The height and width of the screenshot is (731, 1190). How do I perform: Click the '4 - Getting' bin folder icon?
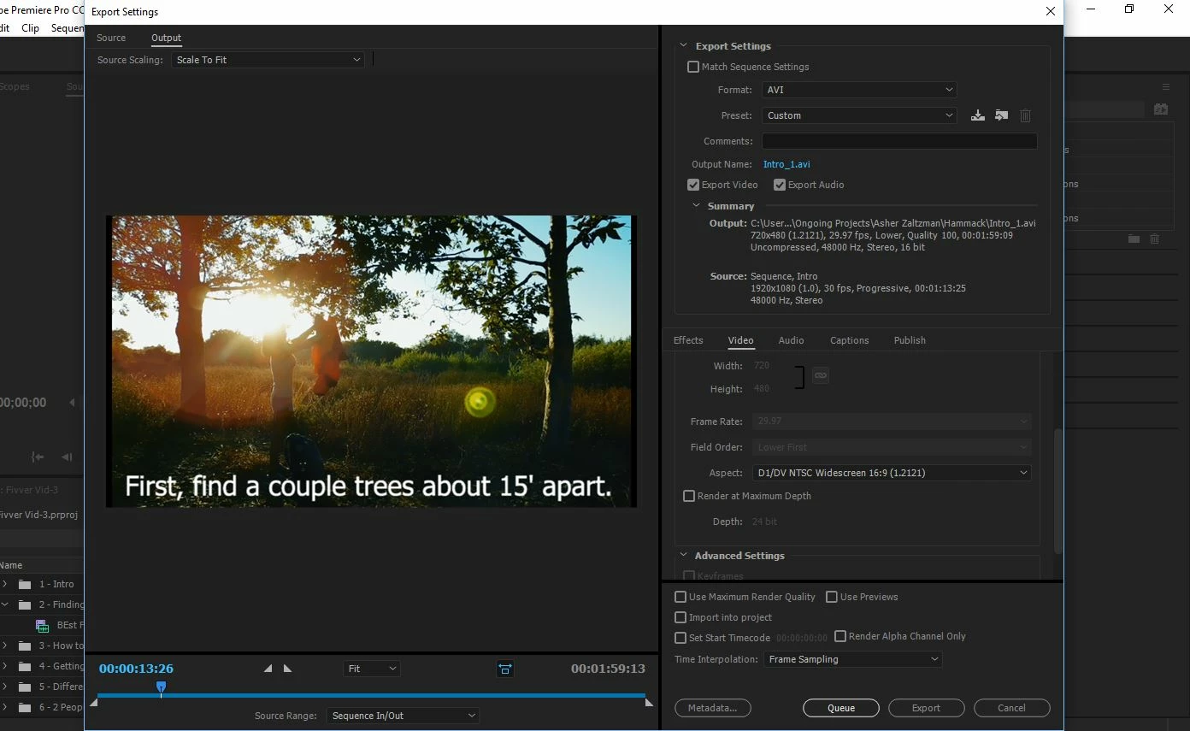coord(25,666)
